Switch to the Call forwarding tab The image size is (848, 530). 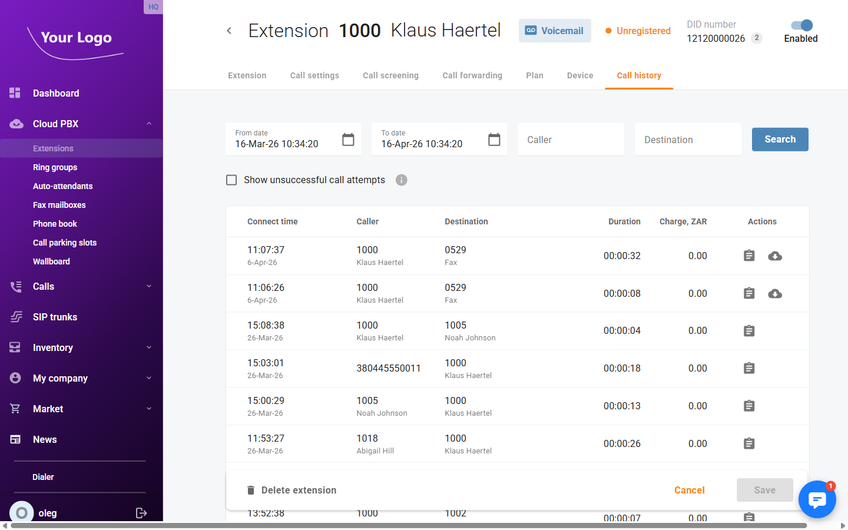coord(472,75)
